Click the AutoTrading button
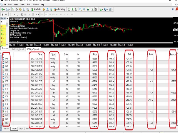The image size is (178, 133). tap(59, 9)
